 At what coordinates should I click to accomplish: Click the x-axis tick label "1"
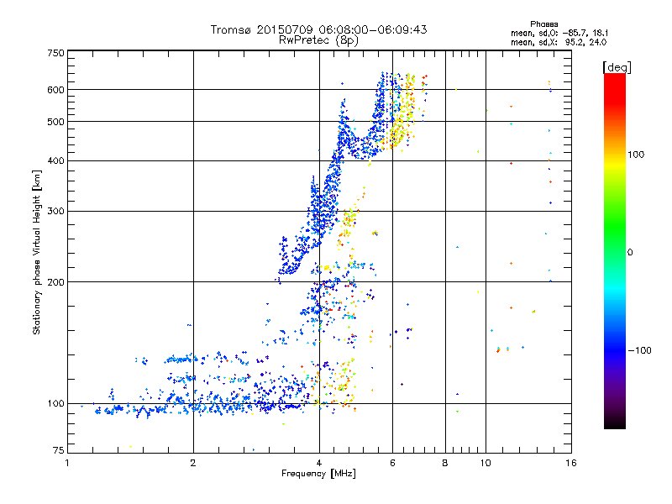(x=67, y=463)
